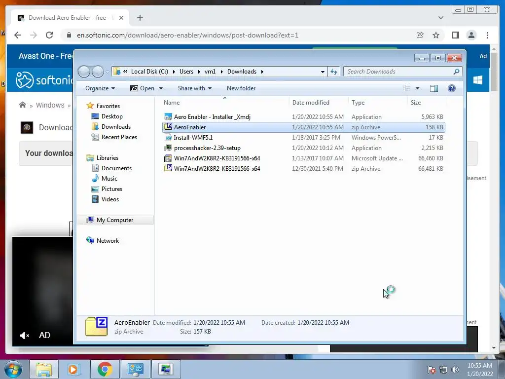This screenshot has width=505, height=379.
Task: Open Chrome from taskbar
Action: tap(105, 369)
